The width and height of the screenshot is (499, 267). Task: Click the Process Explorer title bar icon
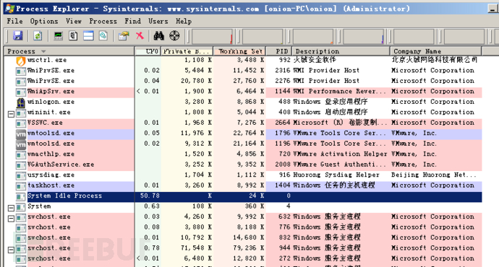point(9,8)
